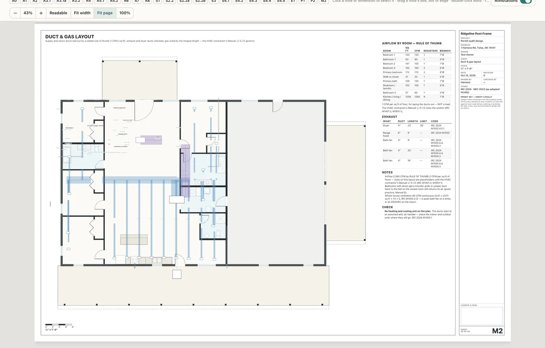545x348 pixels.
Task: Click the 'Test Owner' owner field
Action: coord(467,55)
